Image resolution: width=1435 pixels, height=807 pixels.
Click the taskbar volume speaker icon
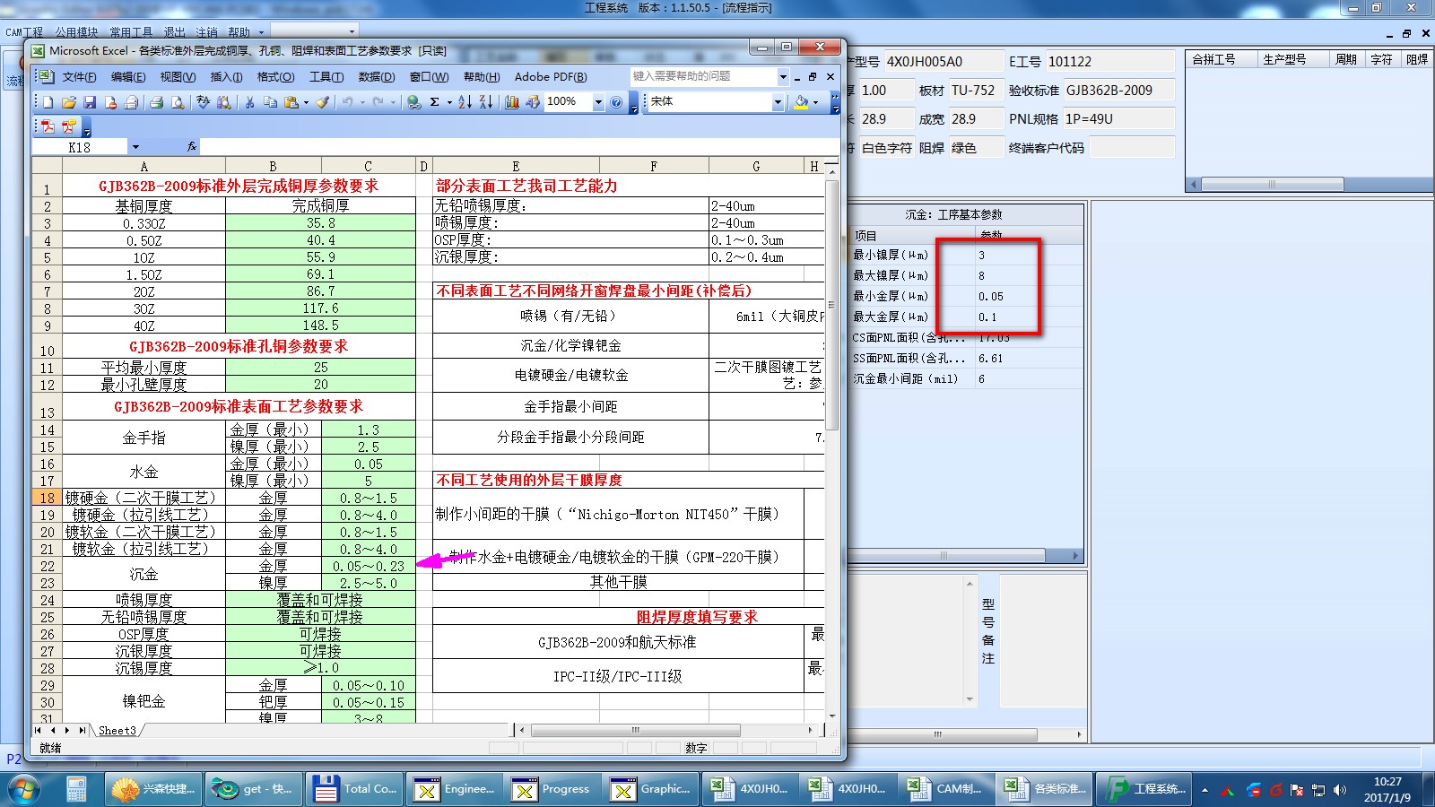[x=1340, y=790]
